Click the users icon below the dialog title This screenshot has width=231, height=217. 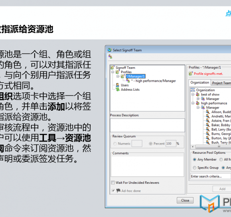[110, 56]
